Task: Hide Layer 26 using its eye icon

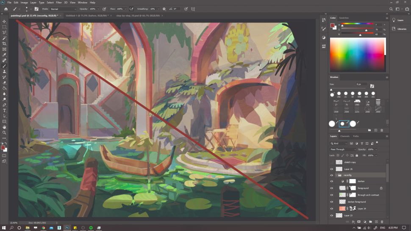Action: [x=332, y=169]
